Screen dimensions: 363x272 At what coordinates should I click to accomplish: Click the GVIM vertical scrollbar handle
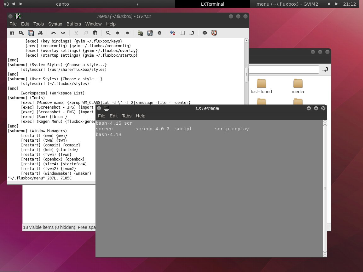(x=246, y=75)
